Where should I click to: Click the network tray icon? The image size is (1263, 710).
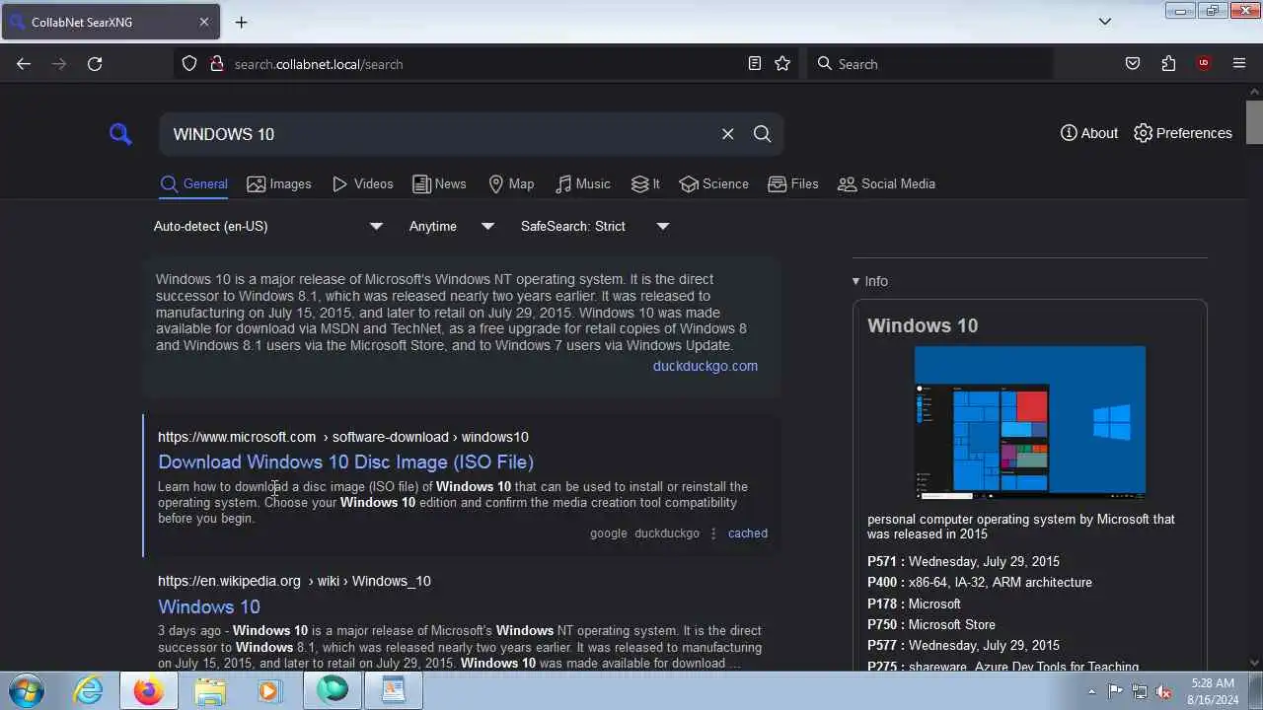(x=1140, y=691)
